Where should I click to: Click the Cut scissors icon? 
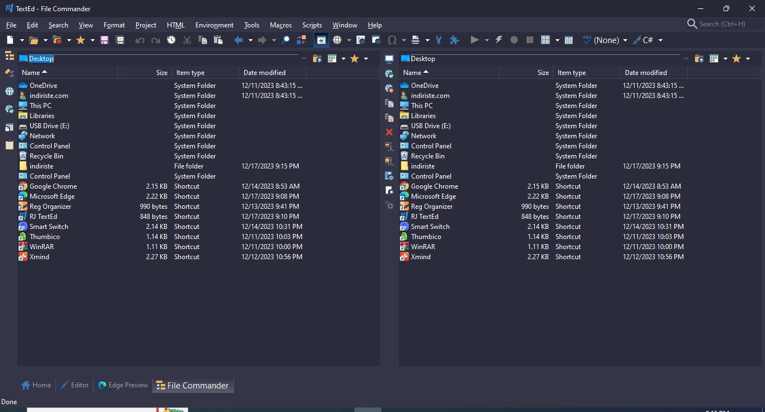point(187,40)
